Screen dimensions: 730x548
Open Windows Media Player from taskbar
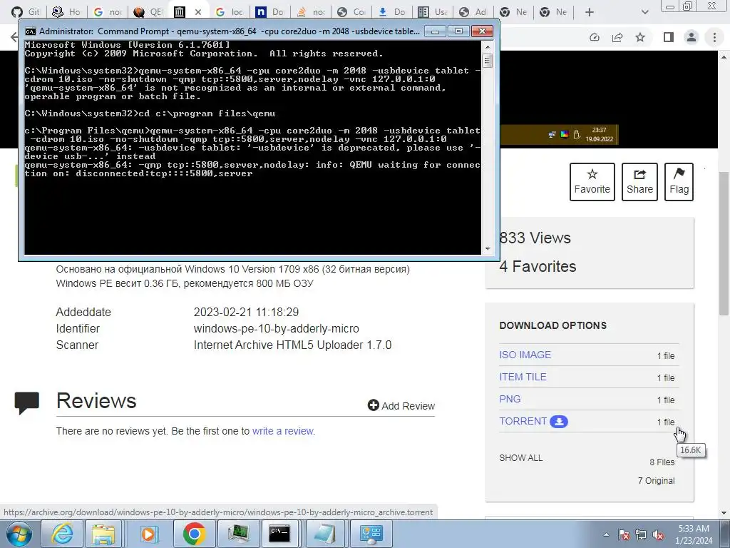(148, 534)
